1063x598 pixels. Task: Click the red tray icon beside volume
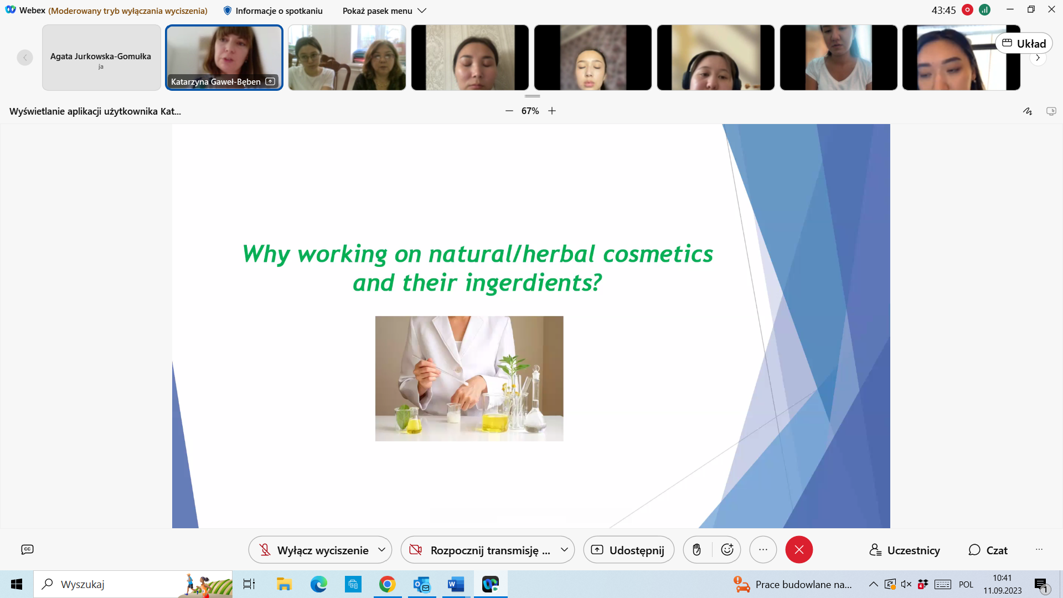pyautogui.click(x=923, y=584)
